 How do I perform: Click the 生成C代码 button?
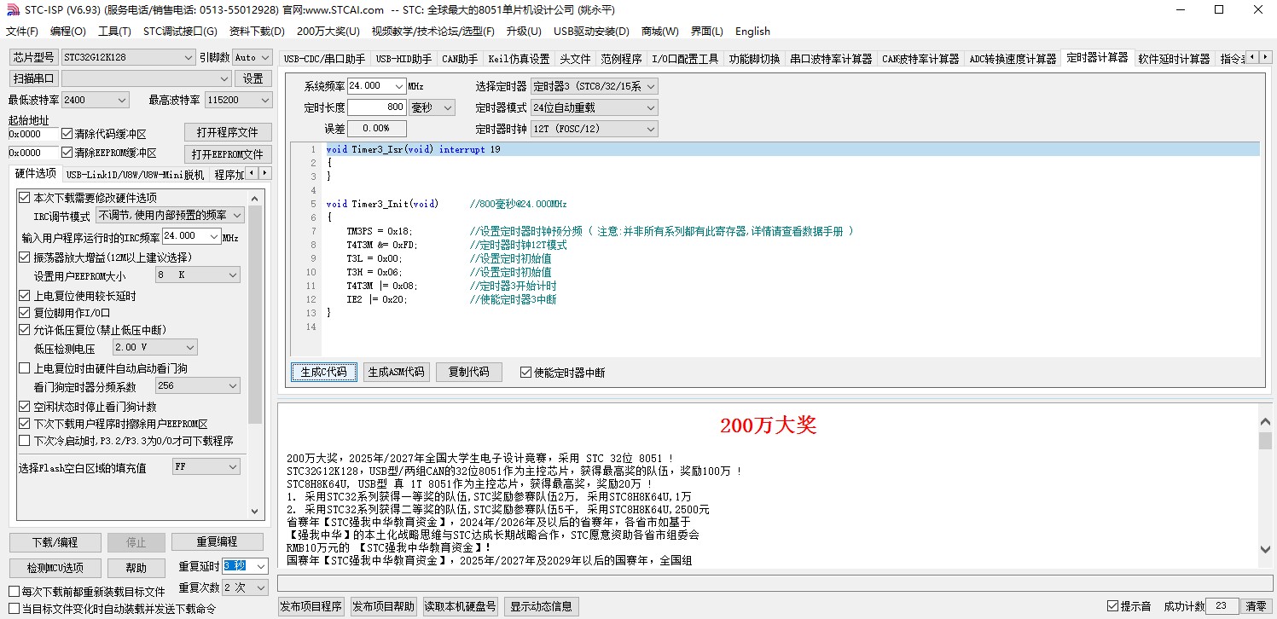[x=324, y=372]
